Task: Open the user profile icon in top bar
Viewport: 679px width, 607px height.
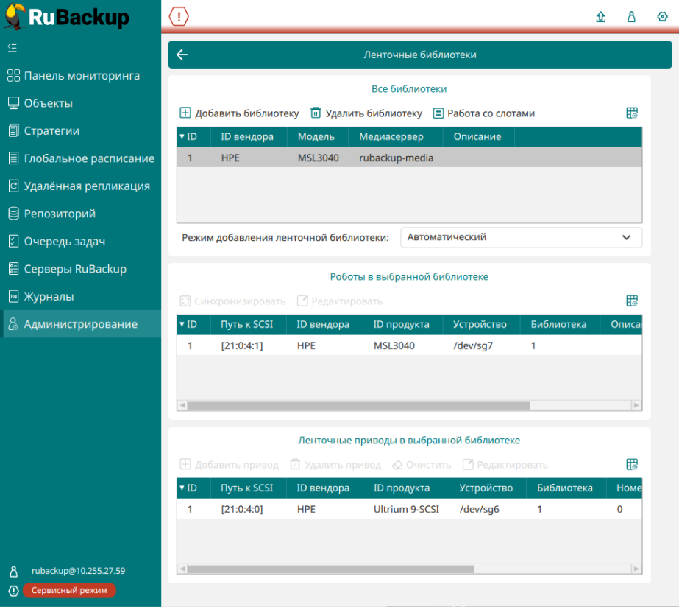Action: pyautogui.click(x=631, y=17)
